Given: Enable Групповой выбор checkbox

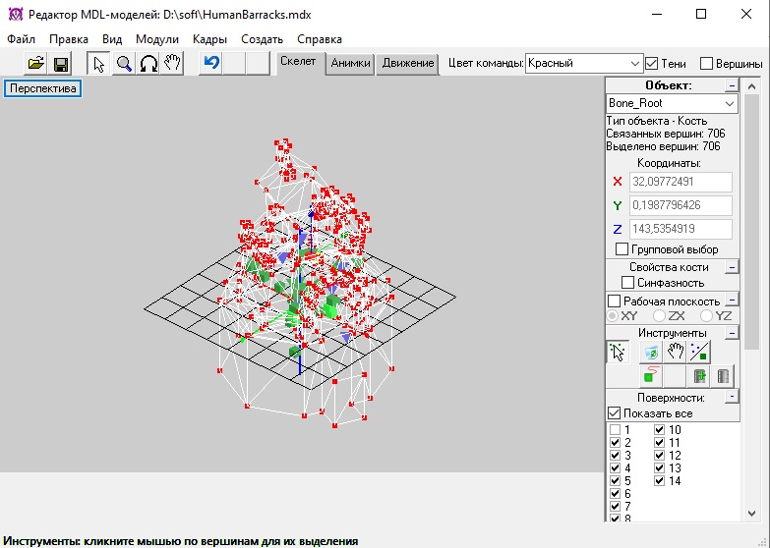Looking at the screenshot, I should [x=622, y=249].
